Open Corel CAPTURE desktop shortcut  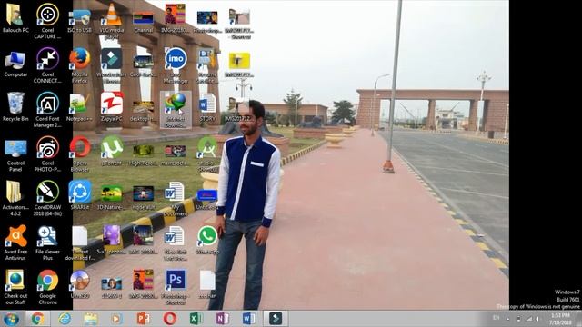(47, 21)
